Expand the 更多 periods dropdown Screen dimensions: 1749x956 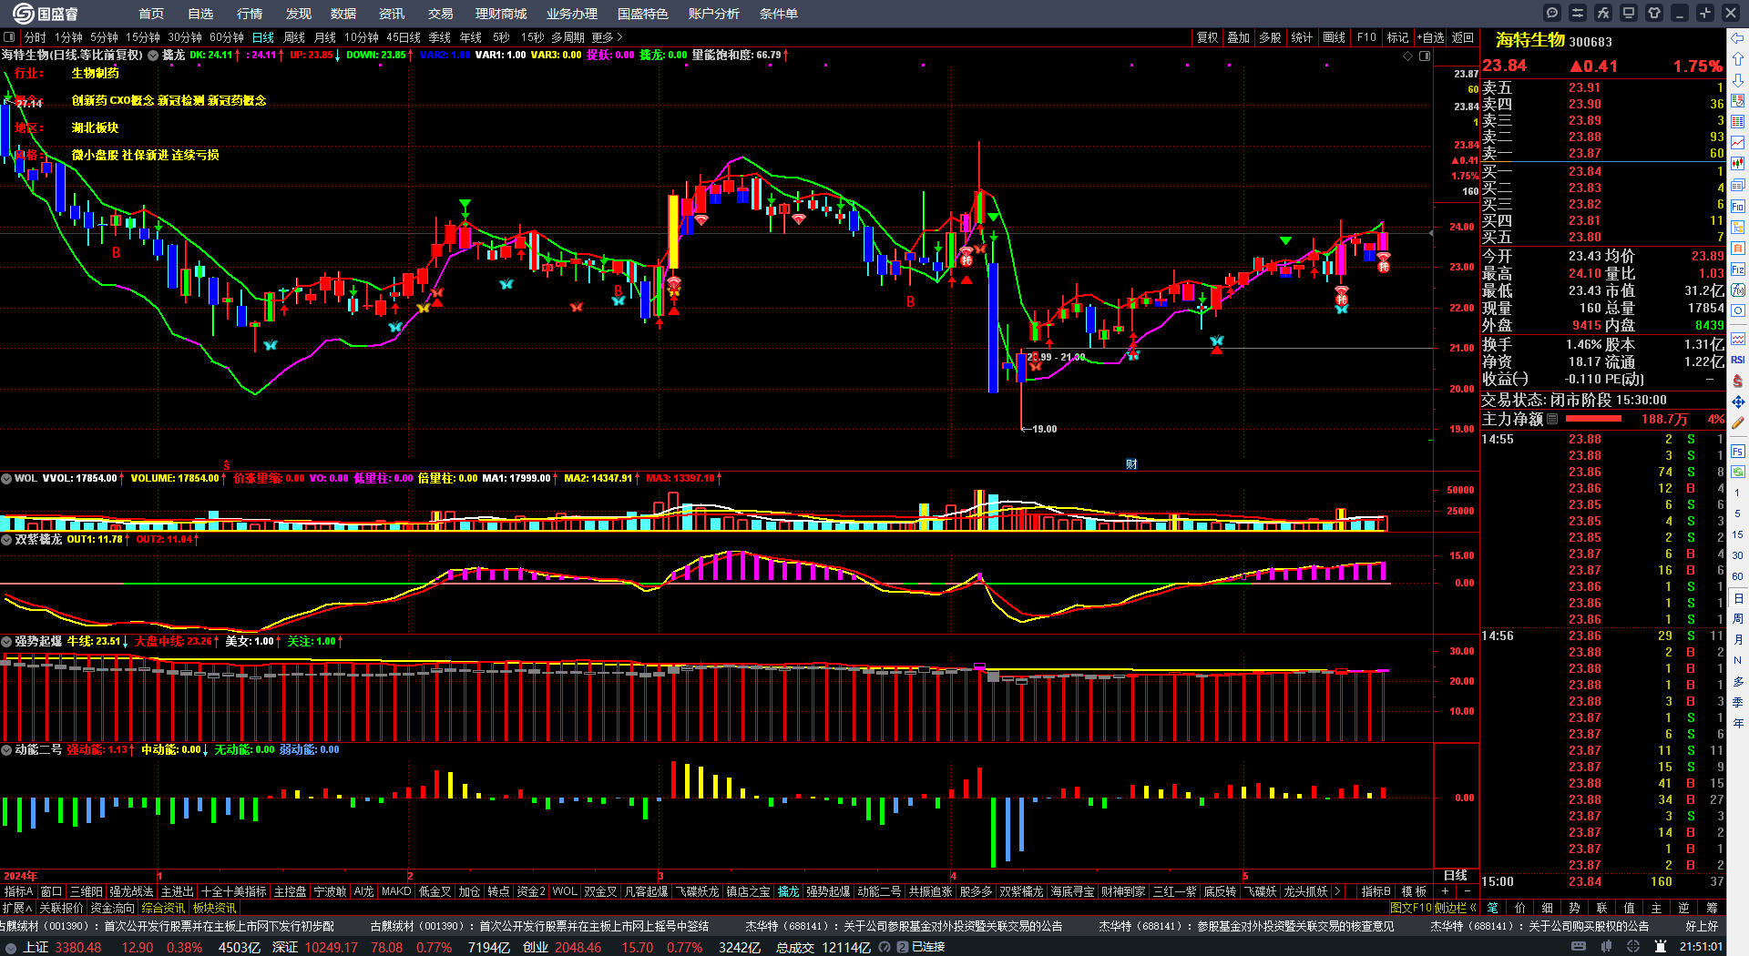[607, 37]
